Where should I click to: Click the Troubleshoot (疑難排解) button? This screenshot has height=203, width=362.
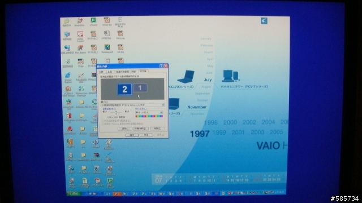tap(141, 129)
